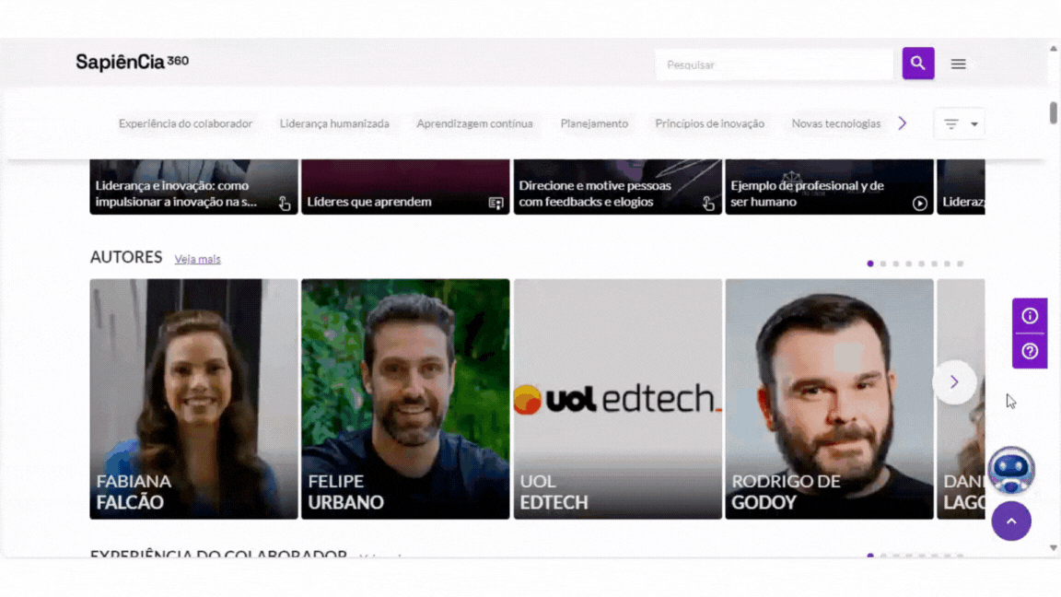Select the second Autores carousel pagination dot

coord(883,263)
